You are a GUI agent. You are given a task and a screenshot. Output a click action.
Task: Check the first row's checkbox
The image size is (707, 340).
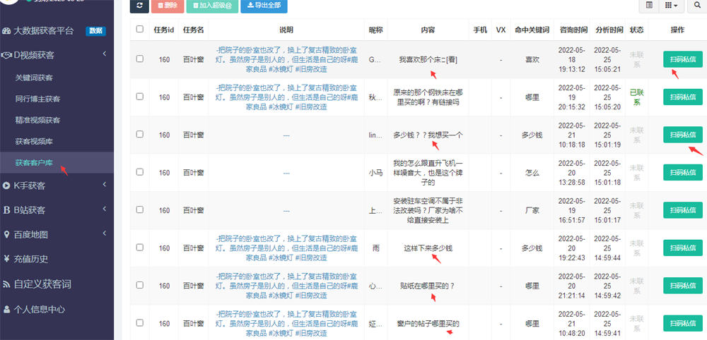tap(139, 59)
